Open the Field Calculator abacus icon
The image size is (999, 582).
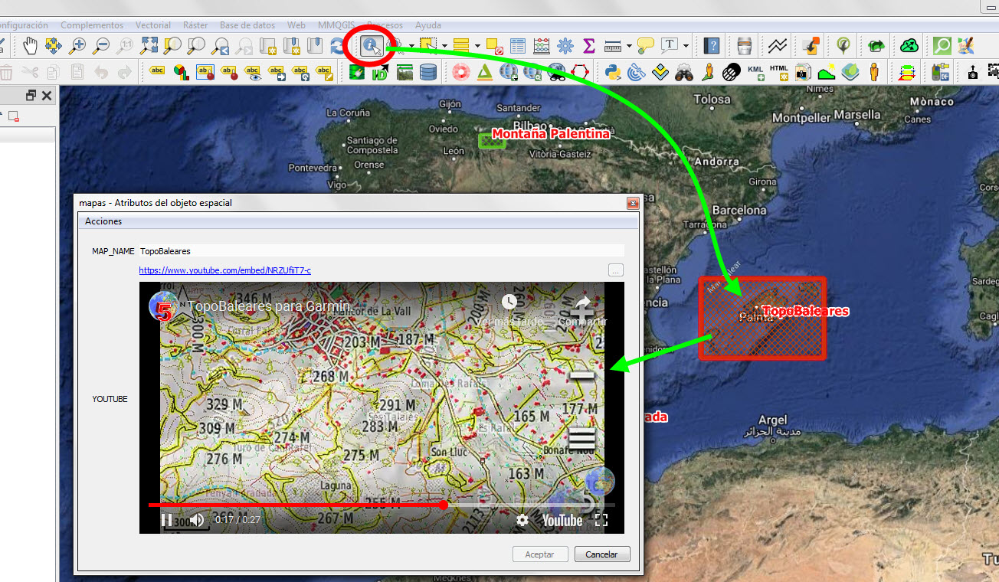[x=542, y=46]
